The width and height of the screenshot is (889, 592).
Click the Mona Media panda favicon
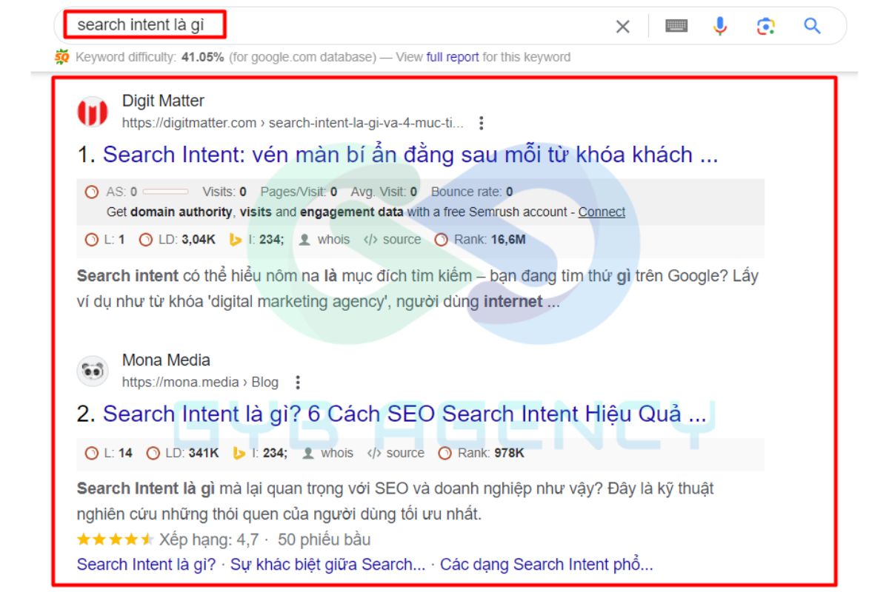(x=93, y=371)
